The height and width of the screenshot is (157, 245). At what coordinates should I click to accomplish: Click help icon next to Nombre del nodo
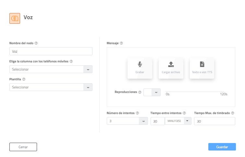click(x=36, y=43)
